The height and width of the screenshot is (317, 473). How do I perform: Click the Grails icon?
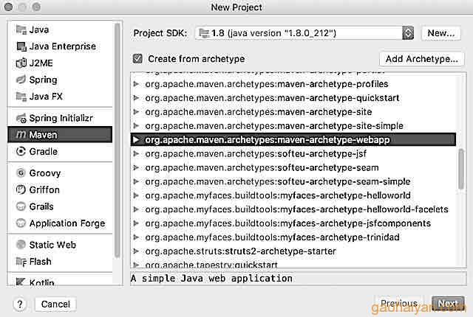coord(21,206)
